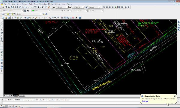Open the Layer Properties Manager icon
180x108 pixels.
point(3,14)
